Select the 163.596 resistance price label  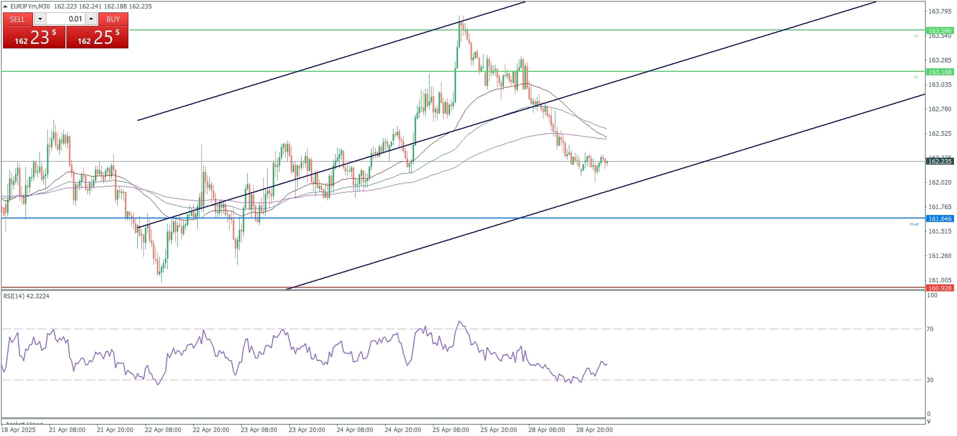940,30
